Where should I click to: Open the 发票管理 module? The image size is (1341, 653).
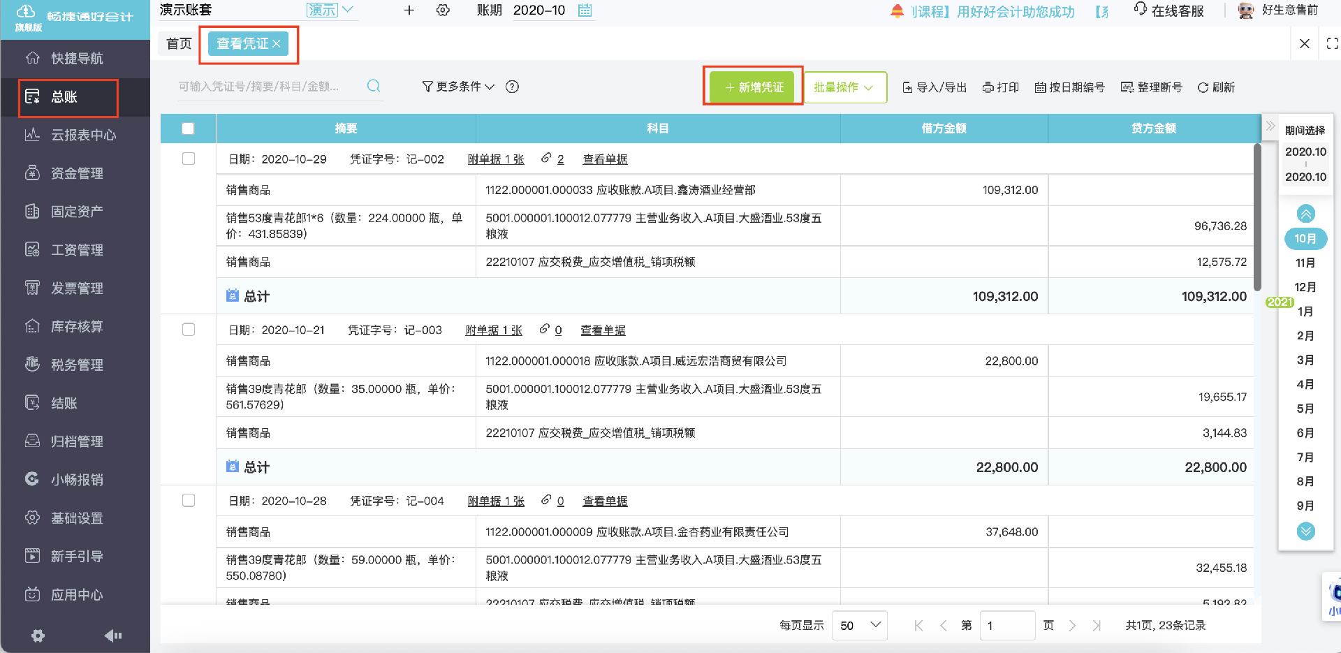77,287
